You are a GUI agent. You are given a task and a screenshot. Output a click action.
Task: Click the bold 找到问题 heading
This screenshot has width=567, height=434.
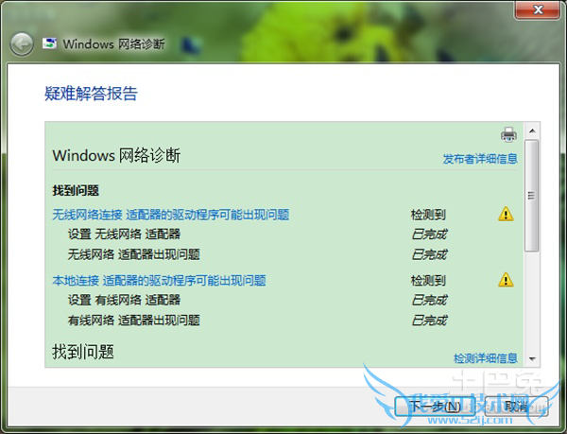pos(76,191)
